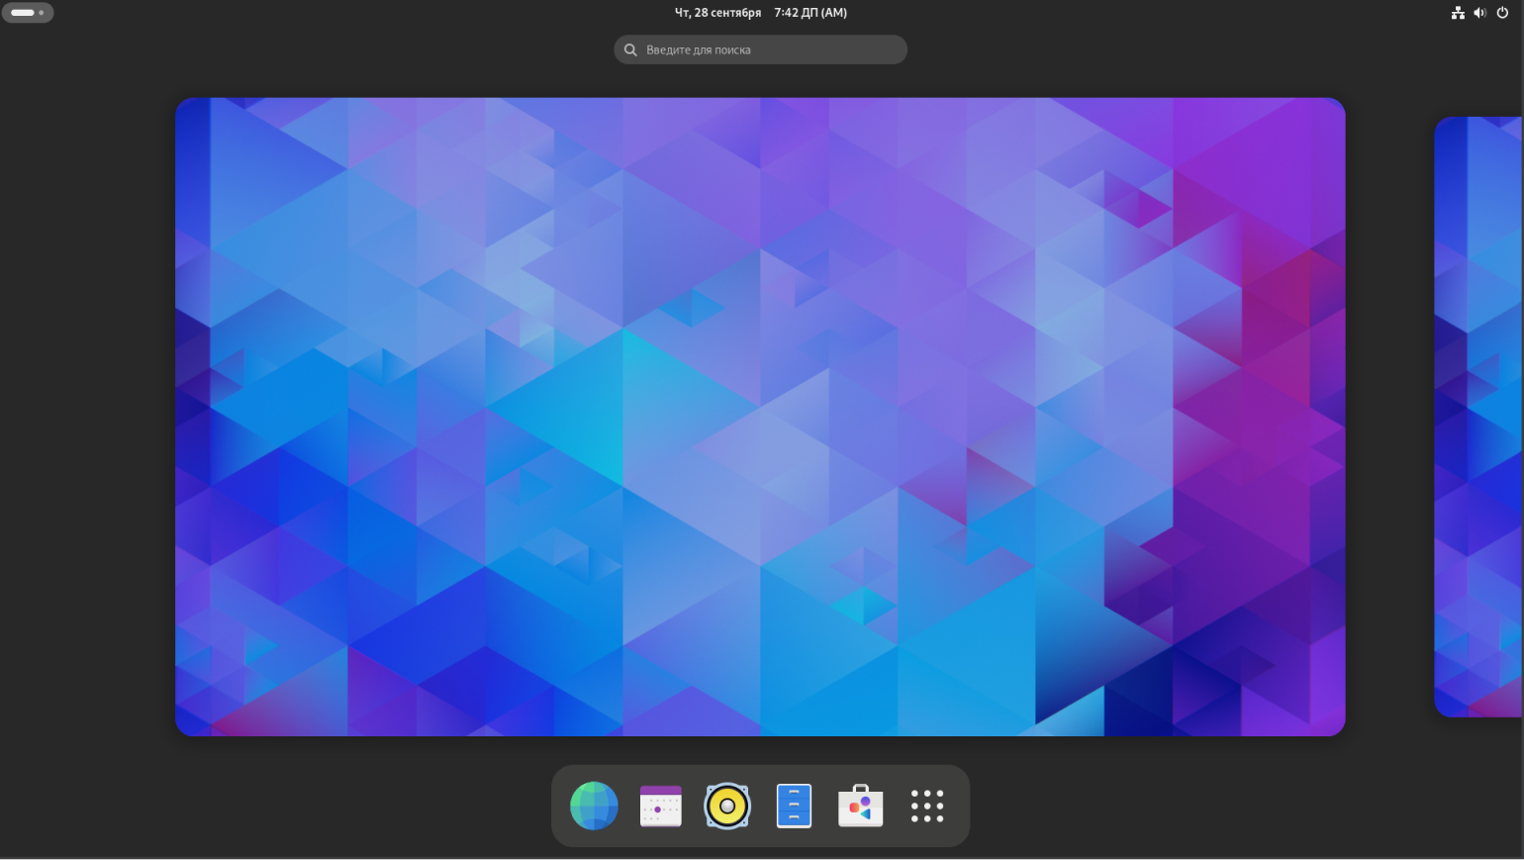Launch the Calendar app from the dock
Viewport: 1524px width, 860px height.
[660, 806]
